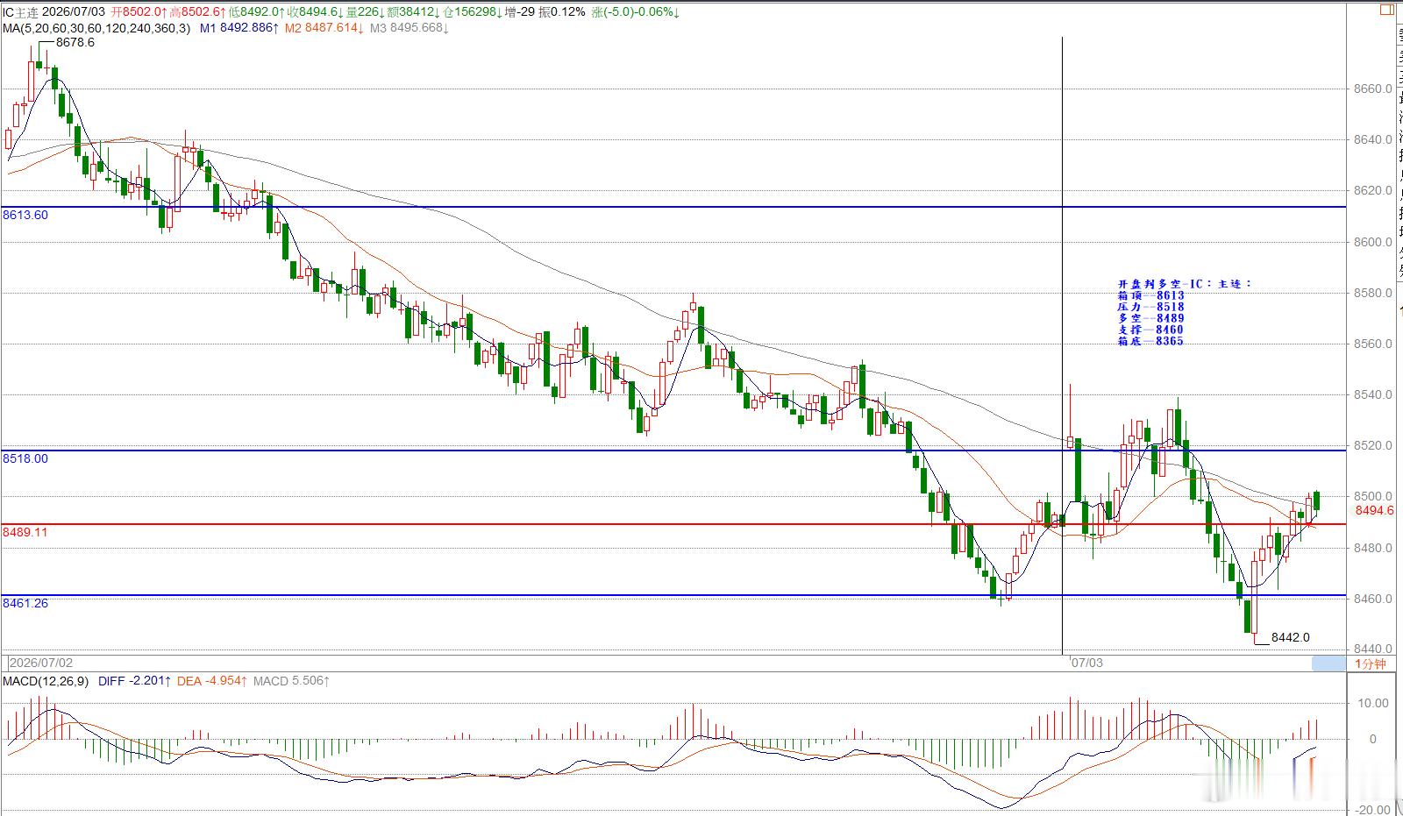The image size is (1403, 816).
Task: Select the red 8489.11 line label
Action: 25,532
